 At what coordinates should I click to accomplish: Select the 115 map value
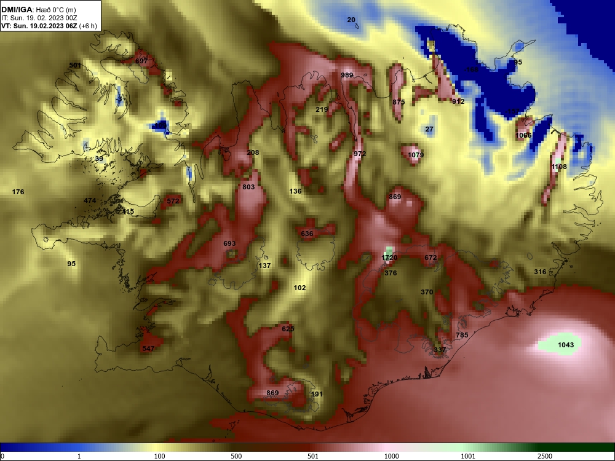(129, 211)
